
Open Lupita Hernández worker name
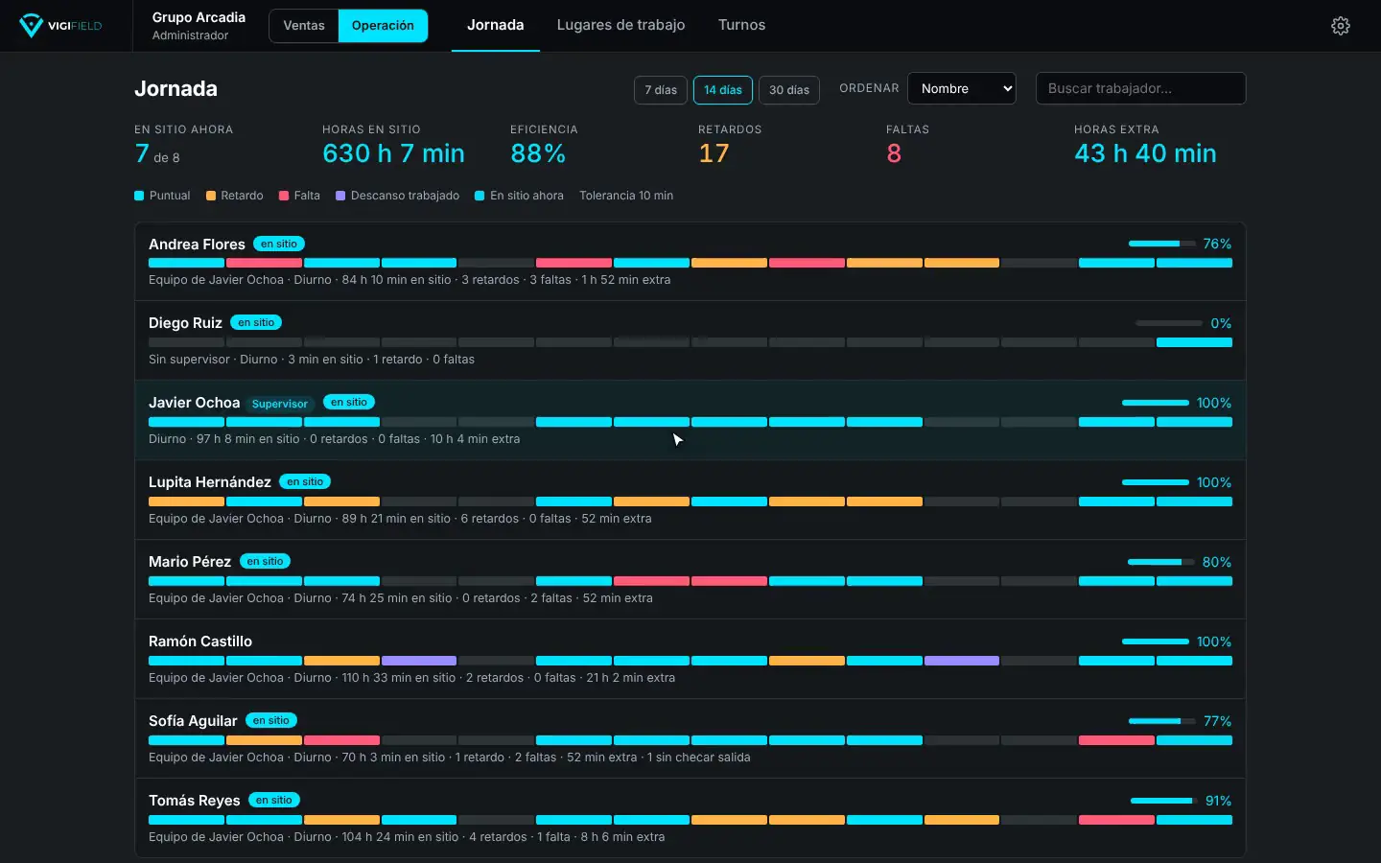pos(210,482)
